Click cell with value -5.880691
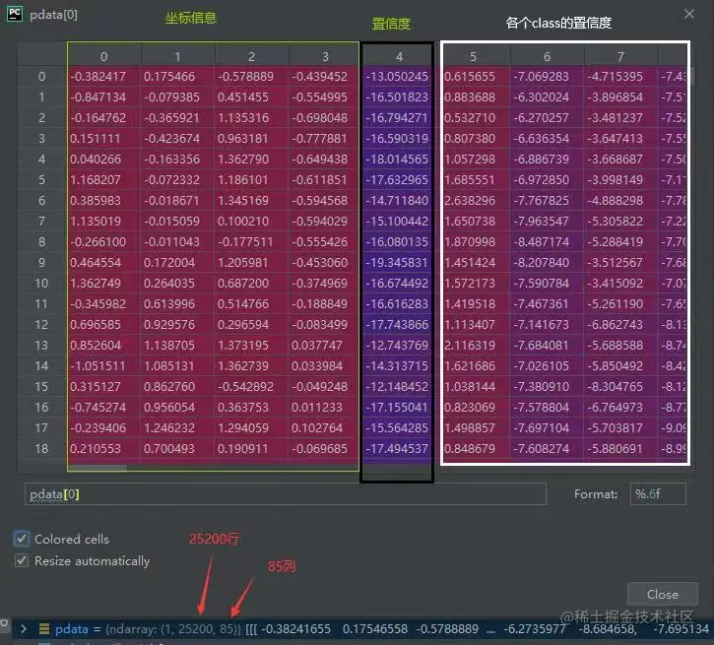This screenshot has width=714, height=645. click(x=620, y=448)
